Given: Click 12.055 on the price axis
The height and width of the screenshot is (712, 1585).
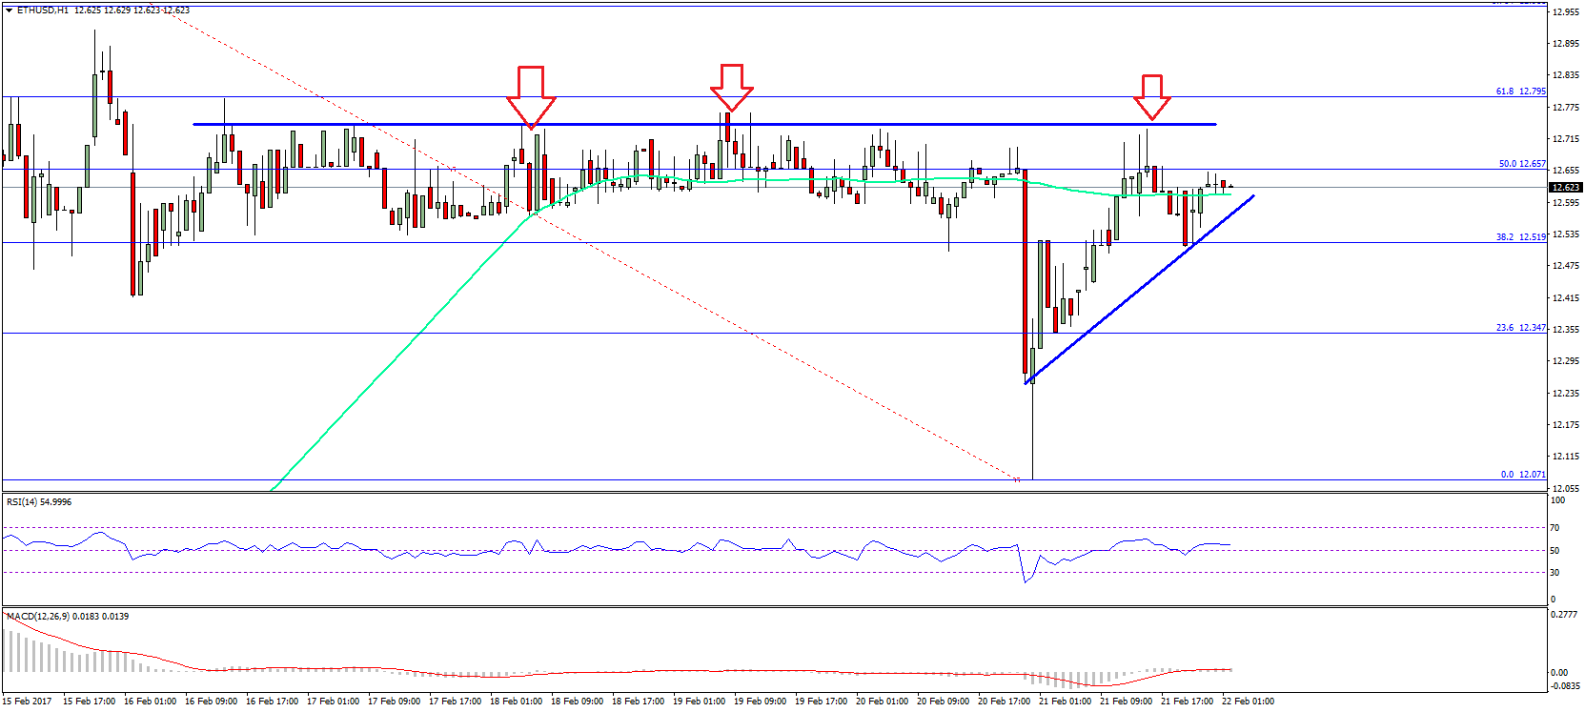Looking at the screenshot, I should (x=1565, y=488).
